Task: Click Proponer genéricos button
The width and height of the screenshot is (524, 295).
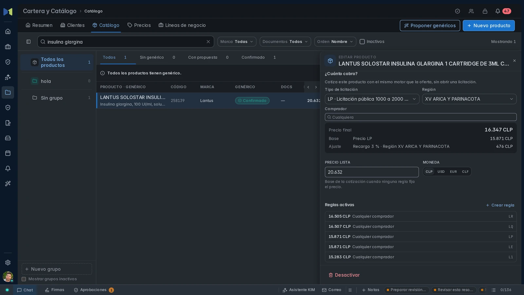Action: [430, 26]
